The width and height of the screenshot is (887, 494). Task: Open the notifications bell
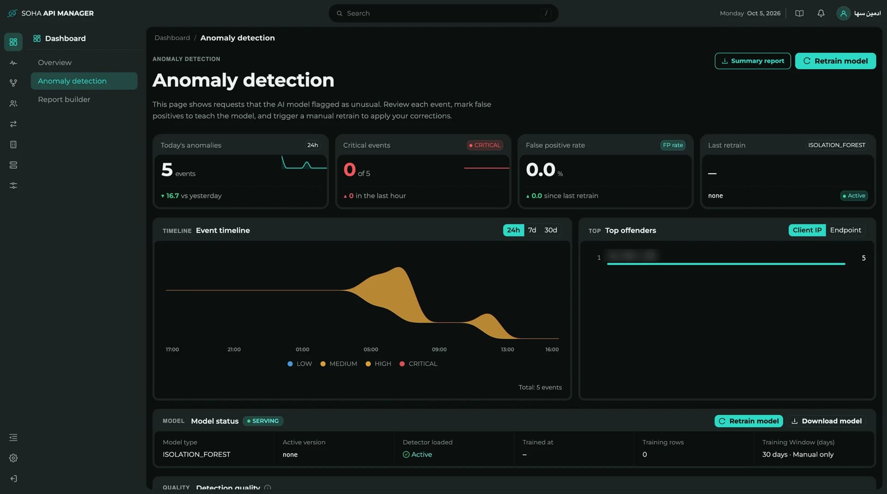coord(821,13)
